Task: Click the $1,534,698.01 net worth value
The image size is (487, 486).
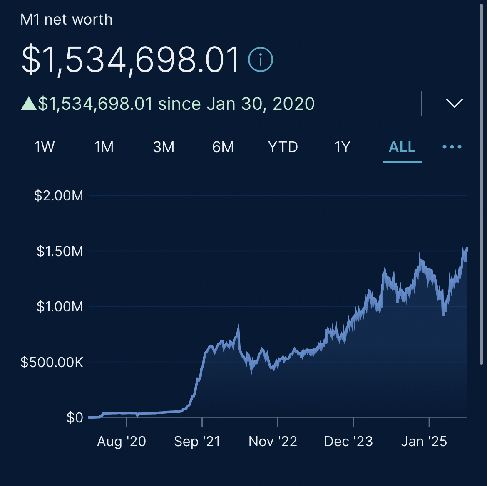Action: click(131, 60)
